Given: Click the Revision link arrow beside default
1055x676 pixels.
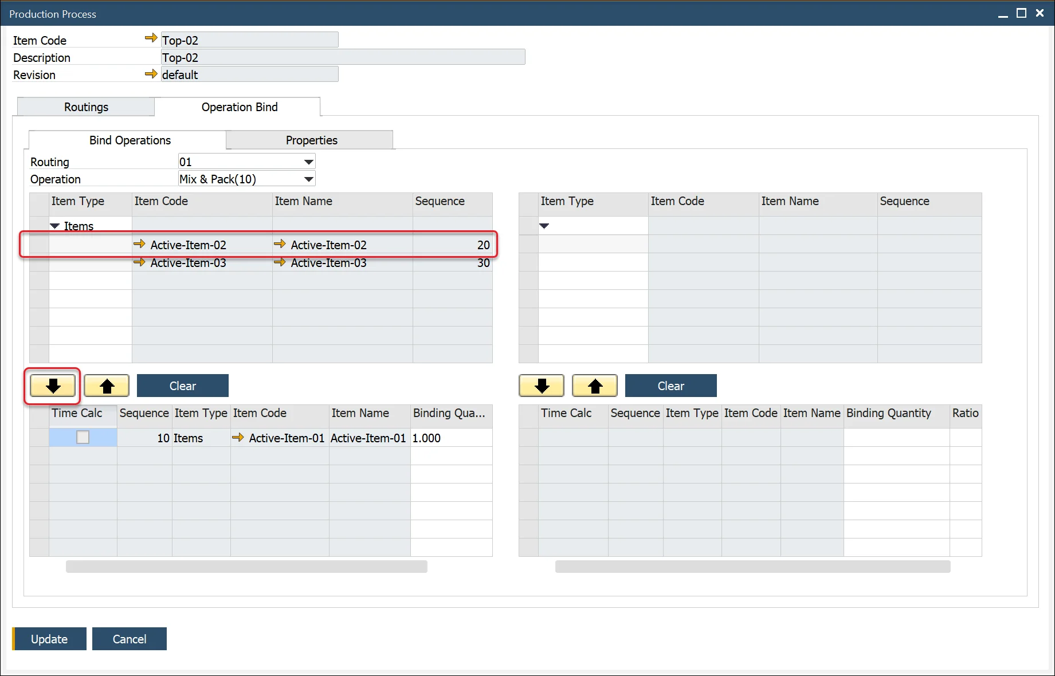Looking at the screenshot, I should (151, 74).
